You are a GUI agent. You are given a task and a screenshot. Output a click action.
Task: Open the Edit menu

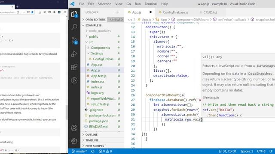click(x=91, y=4)
